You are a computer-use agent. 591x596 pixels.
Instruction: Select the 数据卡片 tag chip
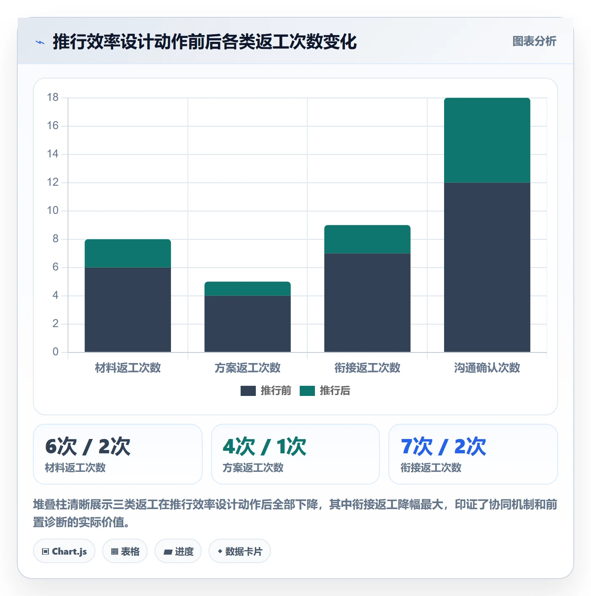240,551
